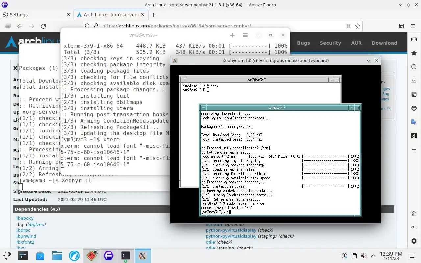Image resolution: width=421 pixels, height=263 pixels.
Task: Switch to the Konsole terminal in the taskbar
Action: coord(126,255)
